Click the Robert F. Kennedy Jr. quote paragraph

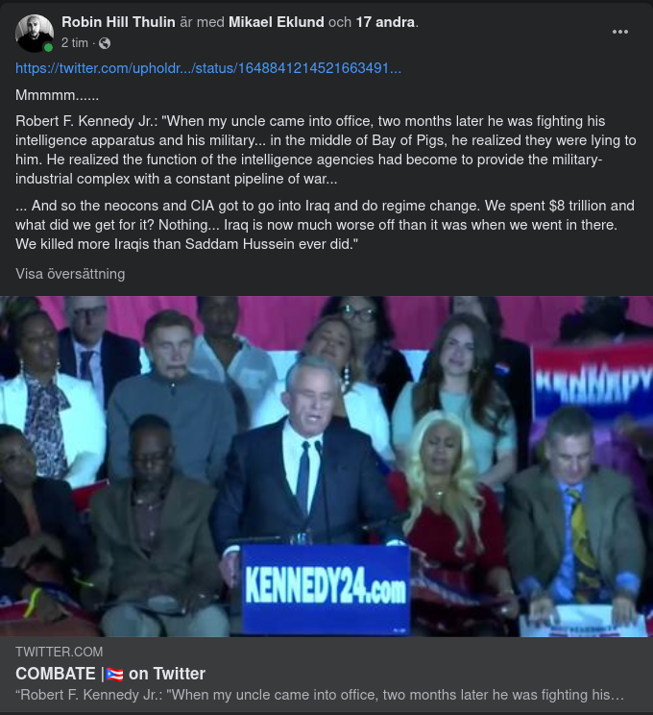[326, 150]
